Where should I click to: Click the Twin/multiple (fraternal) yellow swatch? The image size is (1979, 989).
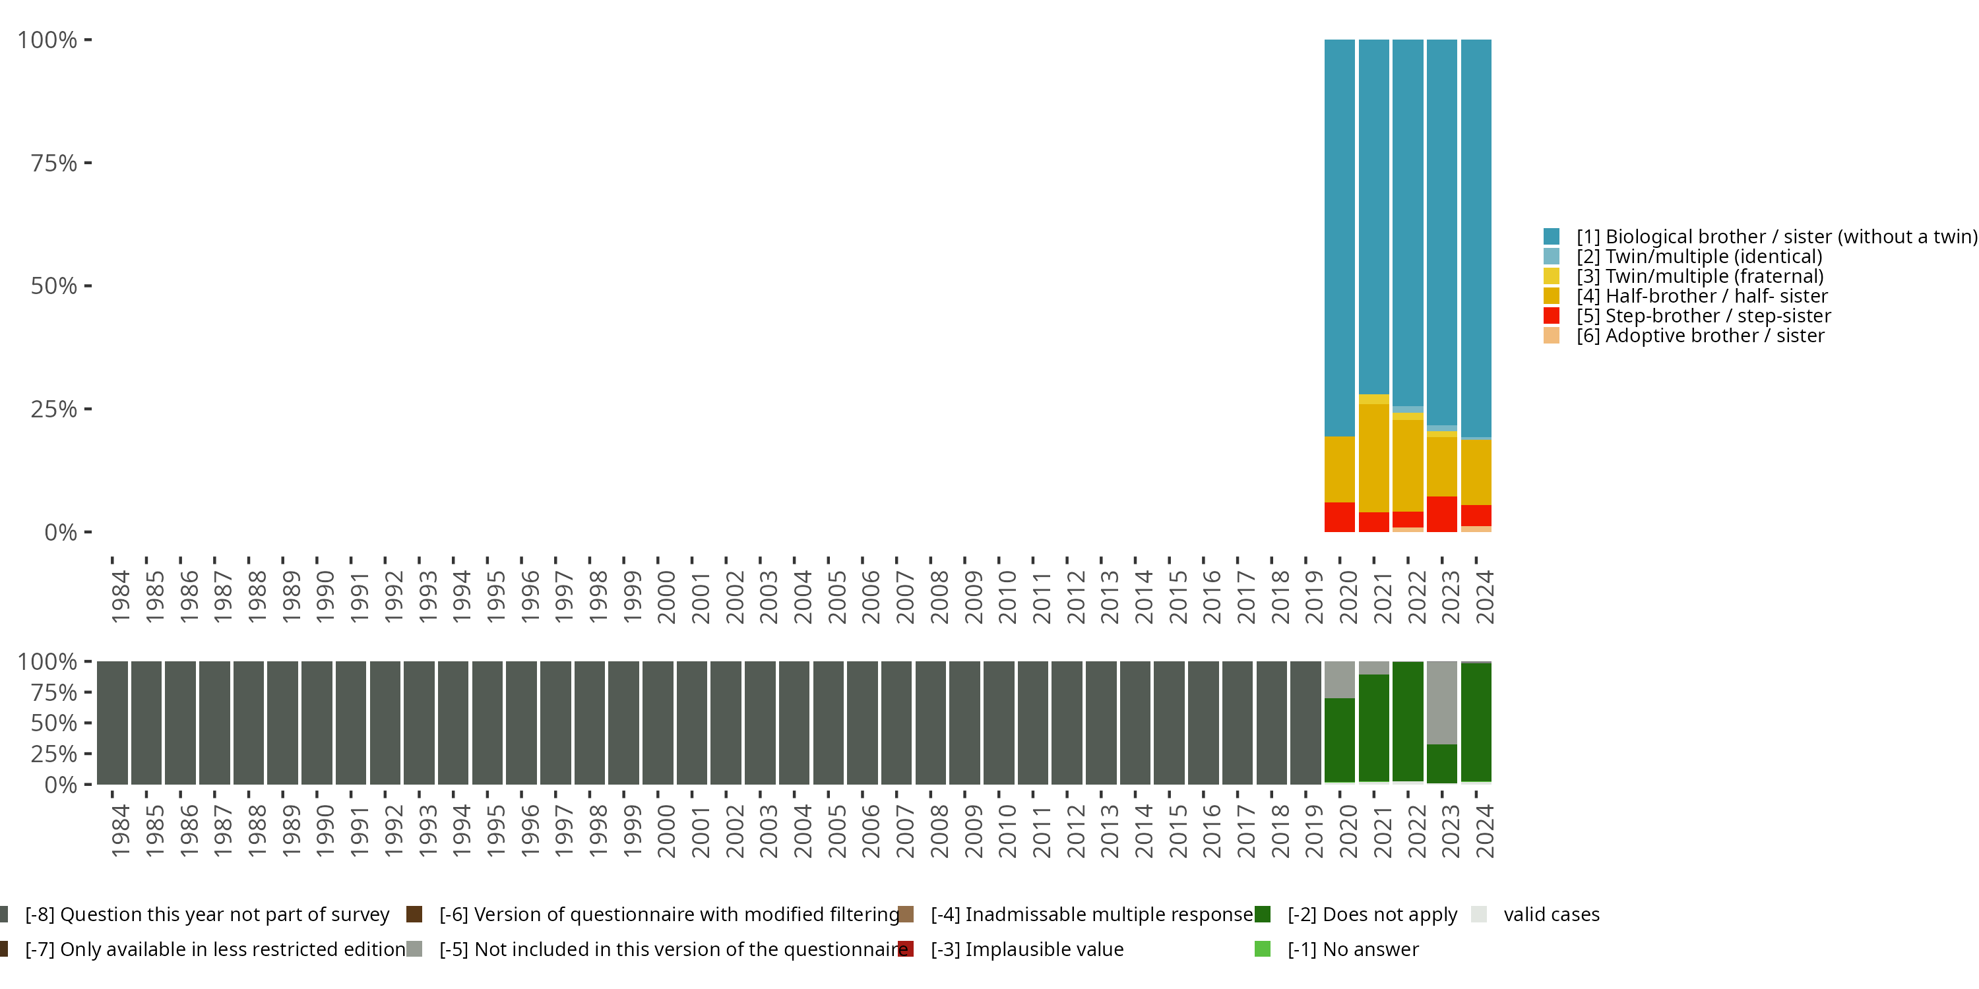tap(1551, 276)
